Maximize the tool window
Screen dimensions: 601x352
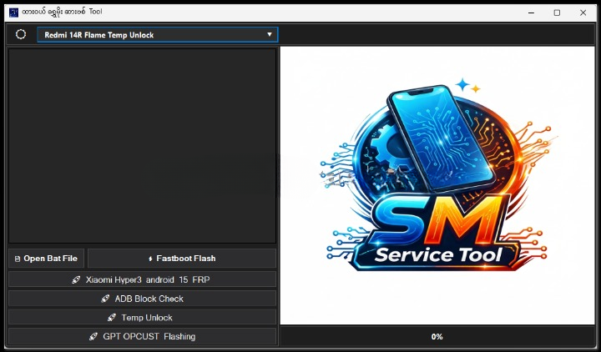point(557,13)
